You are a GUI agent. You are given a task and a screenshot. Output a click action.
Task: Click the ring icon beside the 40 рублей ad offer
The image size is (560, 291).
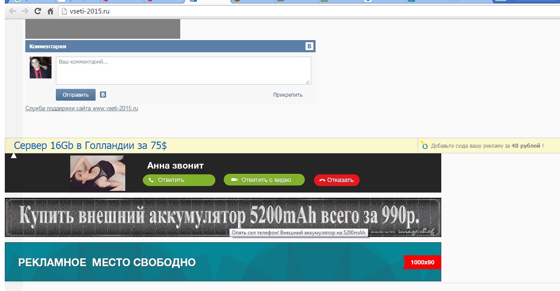point(423,145)
